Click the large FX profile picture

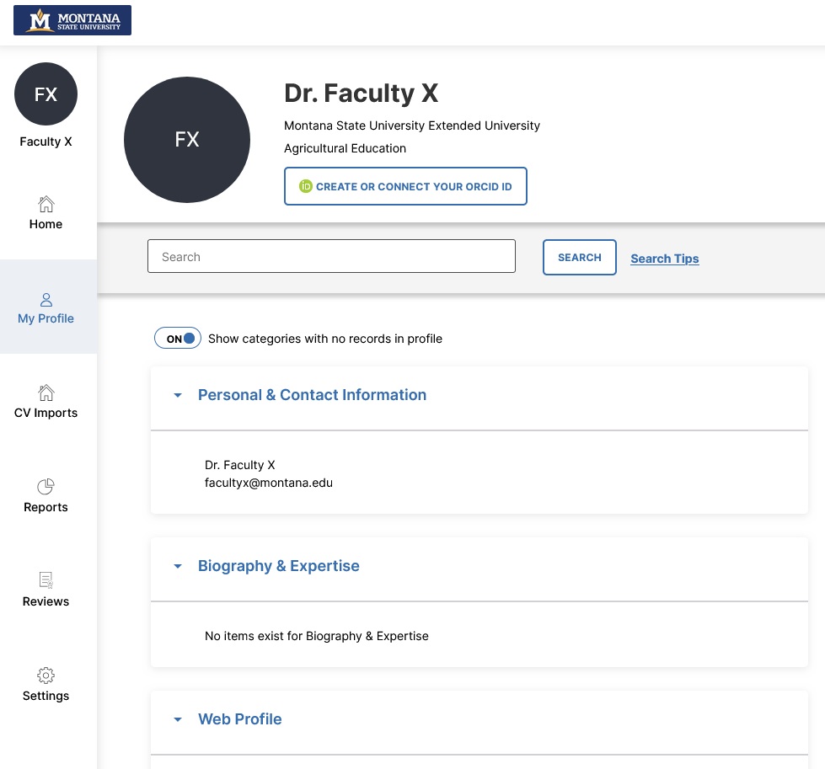point(187,139)
